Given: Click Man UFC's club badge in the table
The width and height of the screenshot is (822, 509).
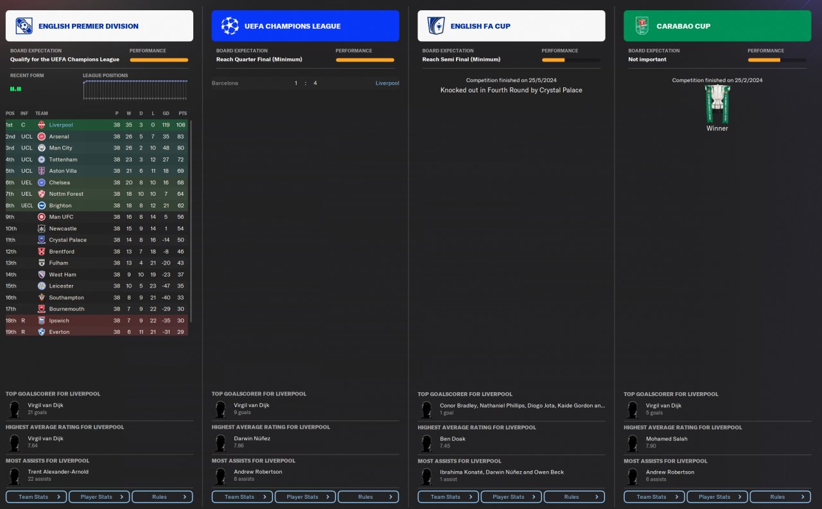Looking at the screenshot, I should pyautogui.click(x=42, y=217).
